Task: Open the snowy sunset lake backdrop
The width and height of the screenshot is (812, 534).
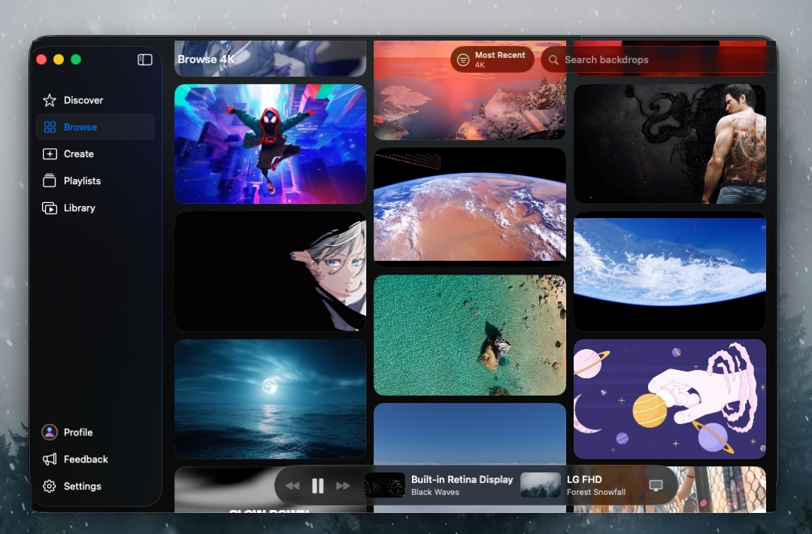Action: coord(470,90)
